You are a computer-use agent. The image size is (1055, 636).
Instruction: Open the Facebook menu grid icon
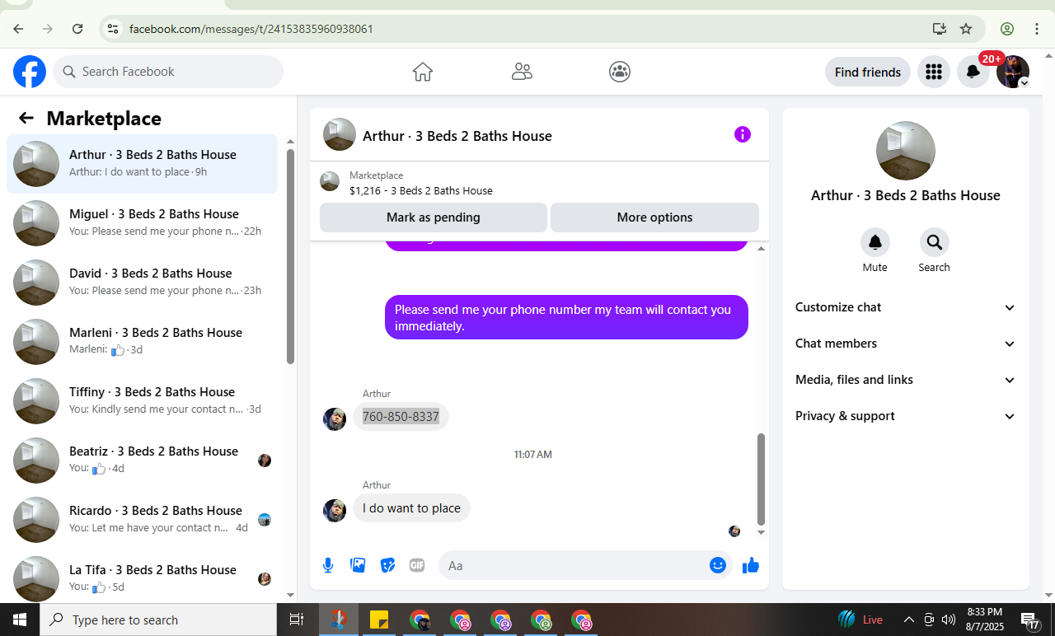pos(934,72)
